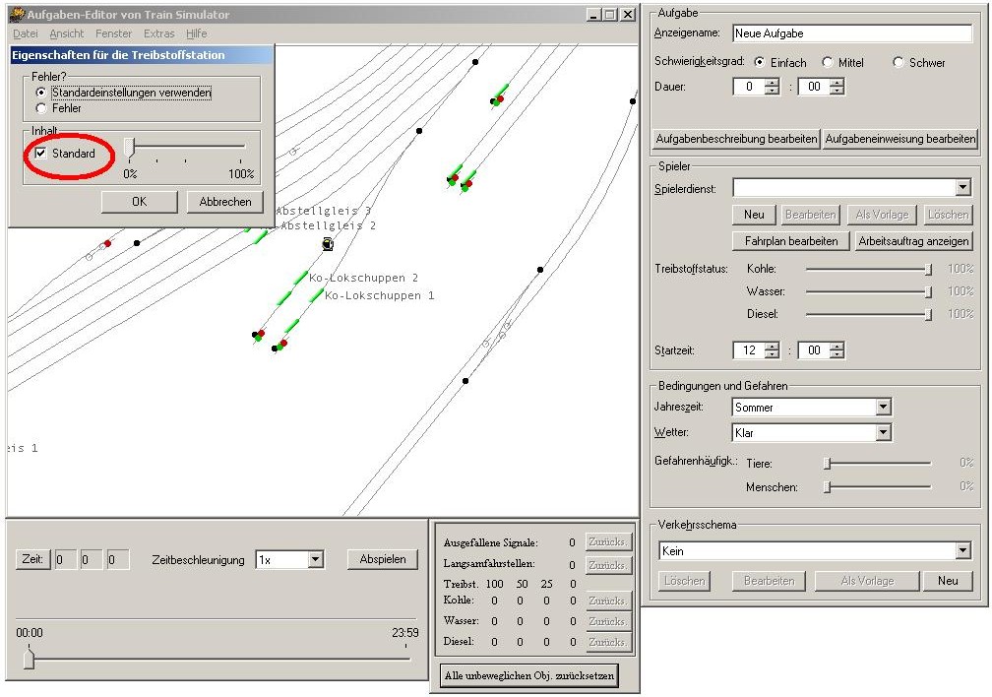Image resolution: width=992 pixels, height=697 pixels.
Task: Select the fuel station marker near Abstellgleis 2
Action: pos(328,243)
